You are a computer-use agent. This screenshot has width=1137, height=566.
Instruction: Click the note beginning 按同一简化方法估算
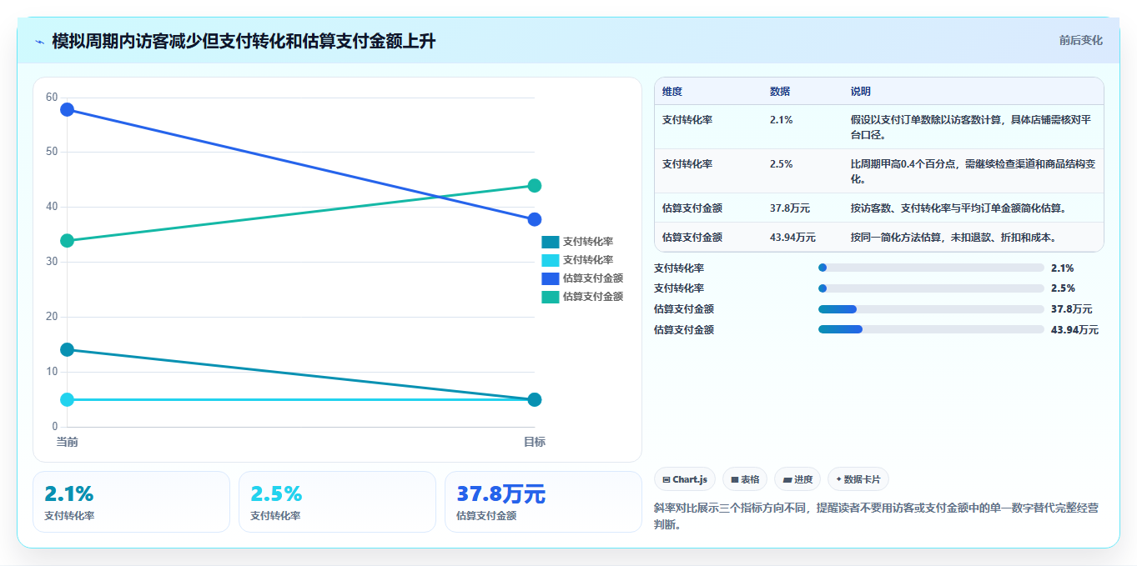[x=954, y=238]
